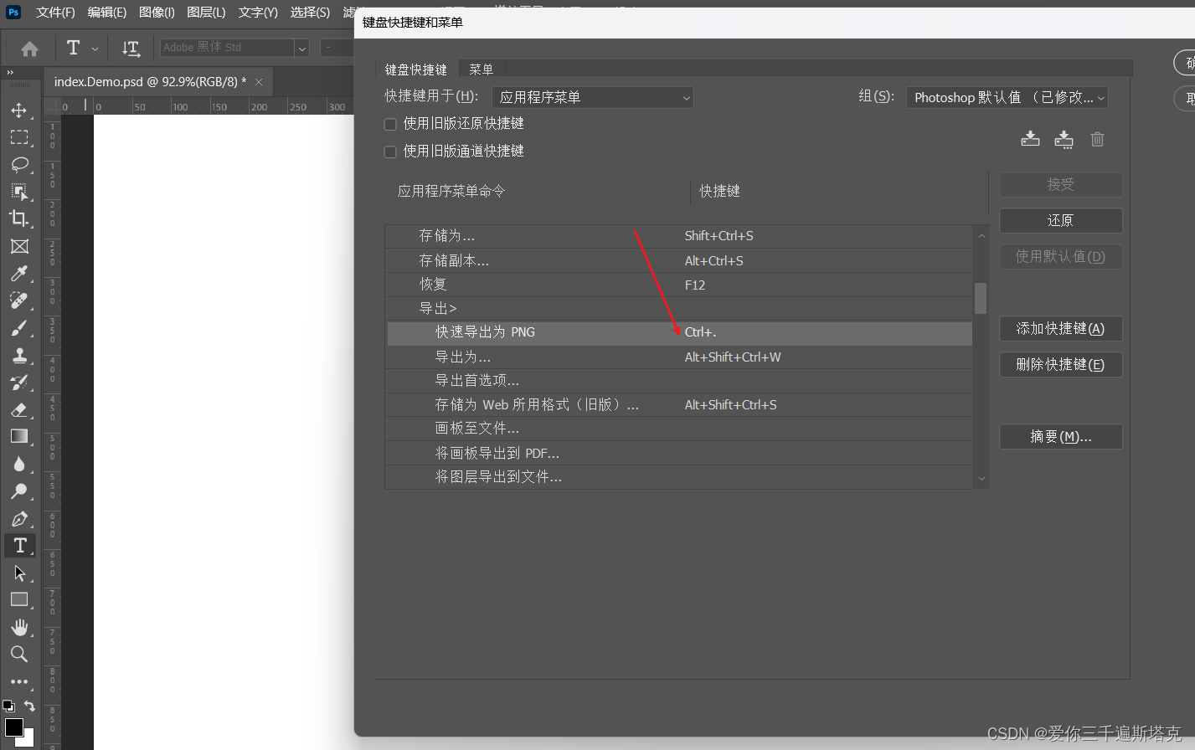
Task: Select the Clone Stamp tool
Action: coord(19,355)
